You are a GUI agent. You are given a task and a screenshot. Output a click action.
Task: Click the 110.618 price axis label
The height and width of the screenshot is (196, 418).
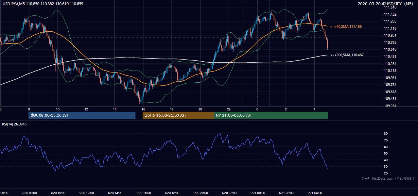pyautogui.click(x=390, y=50)
